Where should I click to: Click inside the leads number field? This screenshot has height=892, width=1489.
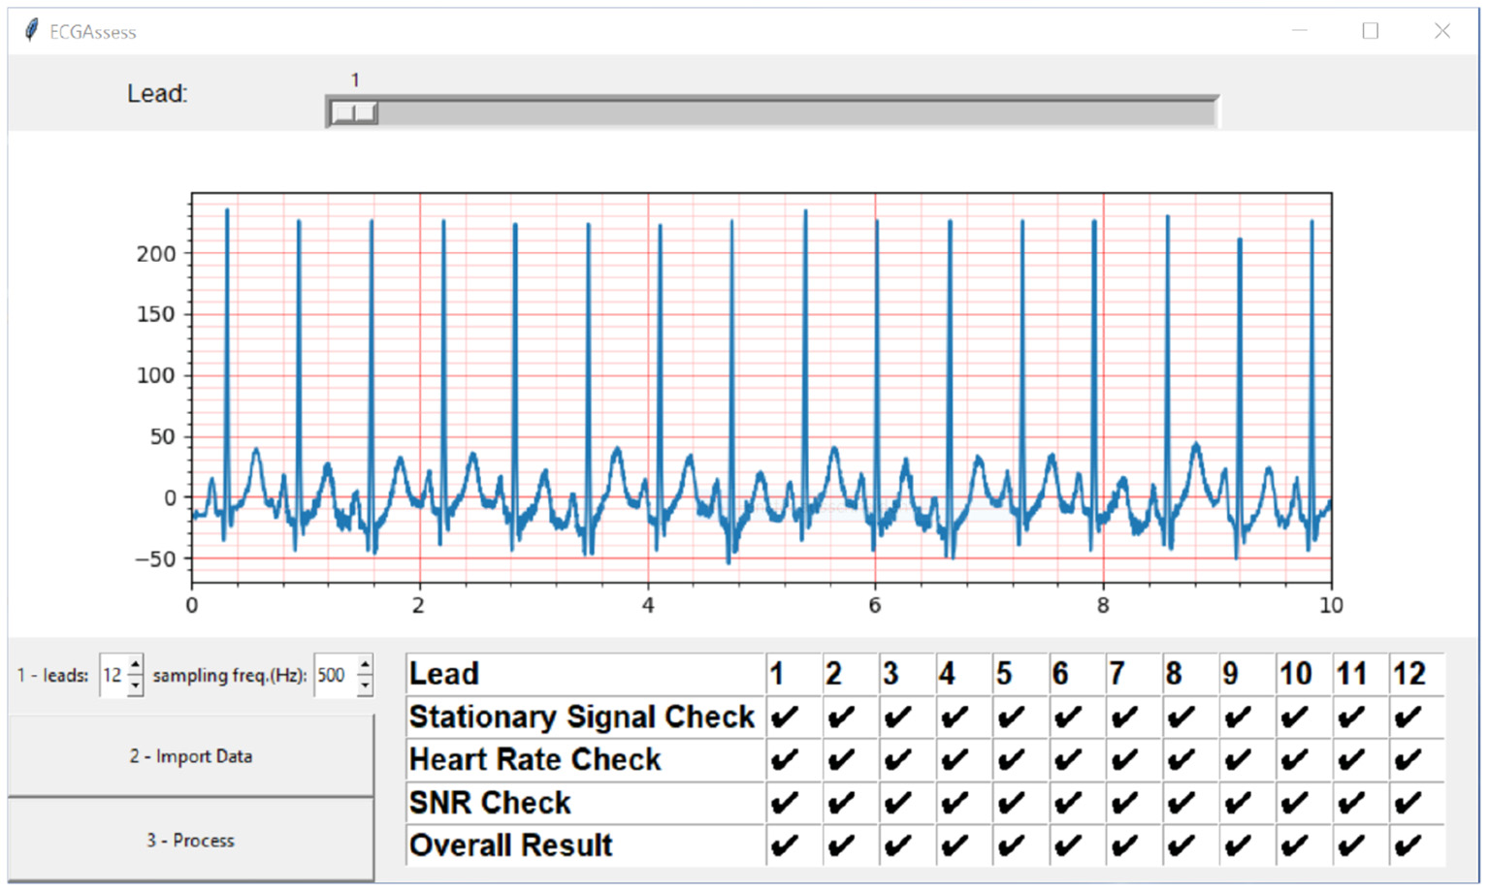[x=113, y=676]
